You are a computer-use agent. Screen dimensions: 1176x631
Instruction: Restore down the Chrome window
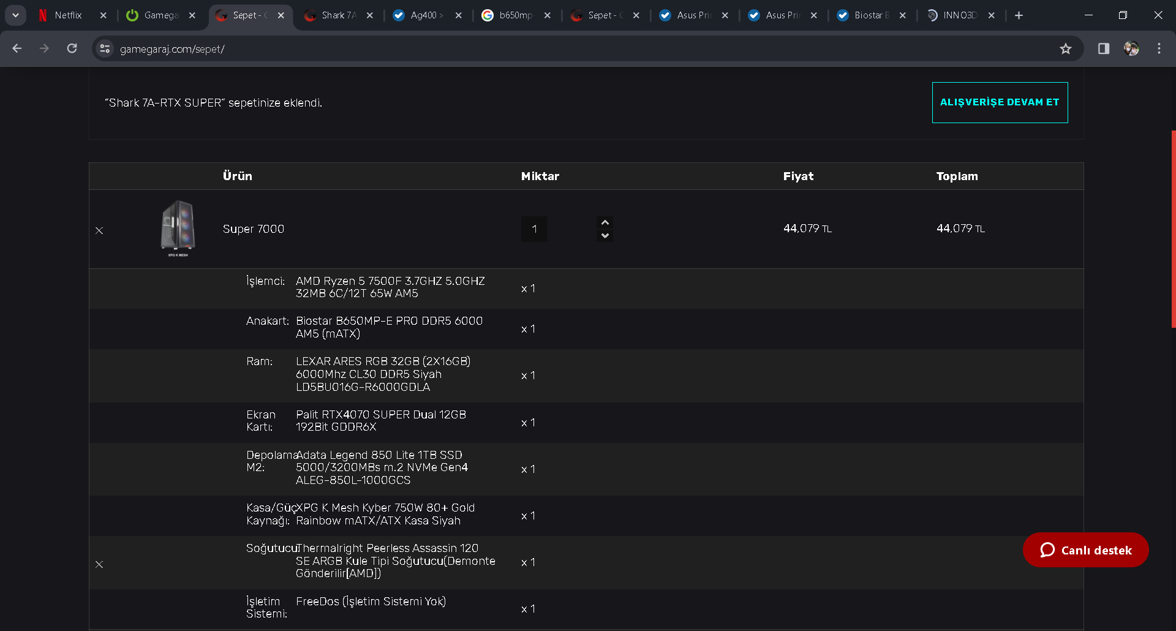1123,15
